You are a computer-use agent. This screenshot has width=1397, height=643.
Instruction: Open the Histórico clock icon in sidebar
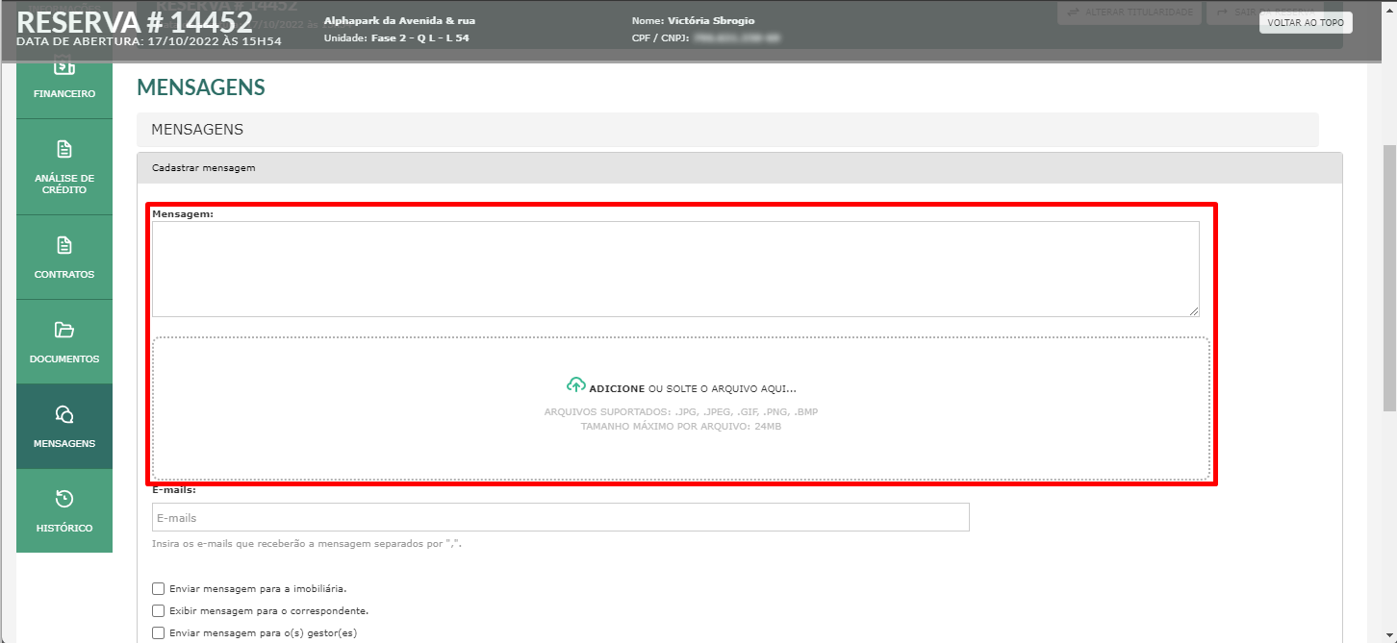64,499
